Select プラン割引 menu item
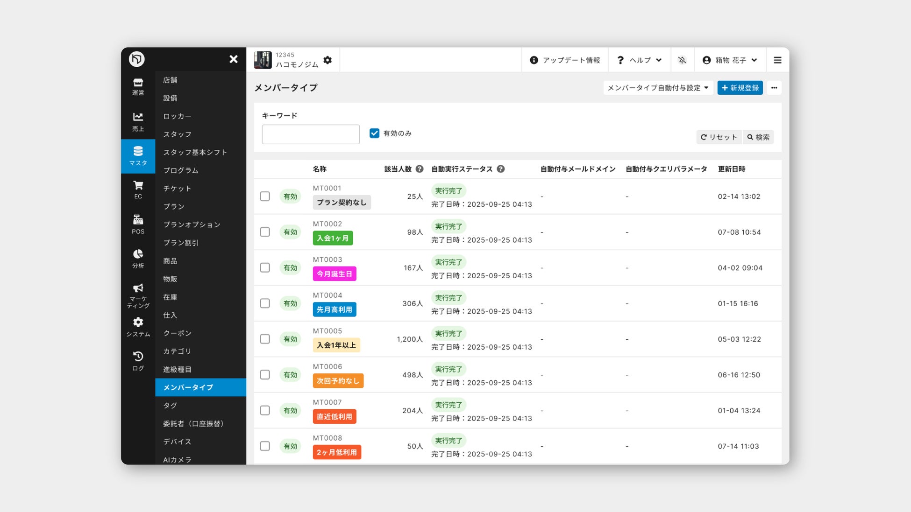The height and width of the screenshot is (512, 911). pos(200,243)
